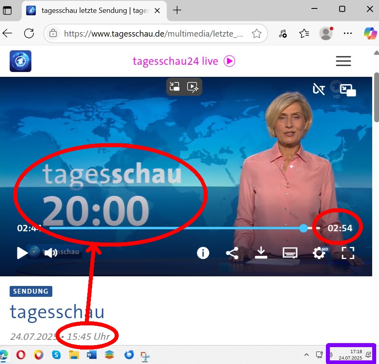
Task: Download the video via download icon
Action: [261, 253]
